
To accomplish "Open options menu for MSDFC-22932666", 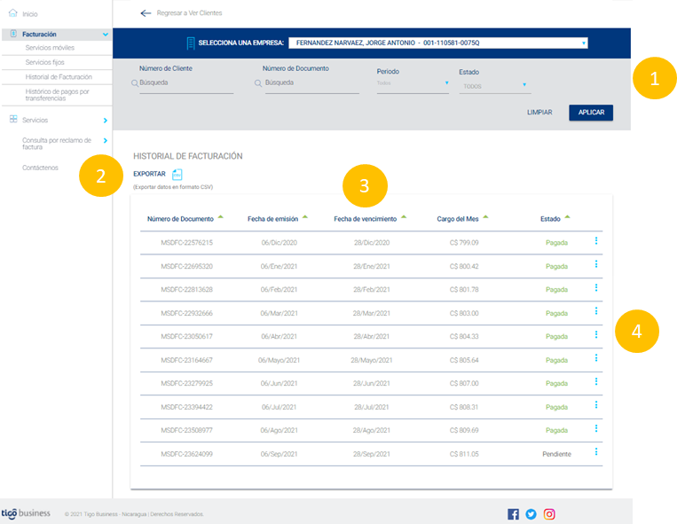I will click(596, 311).
